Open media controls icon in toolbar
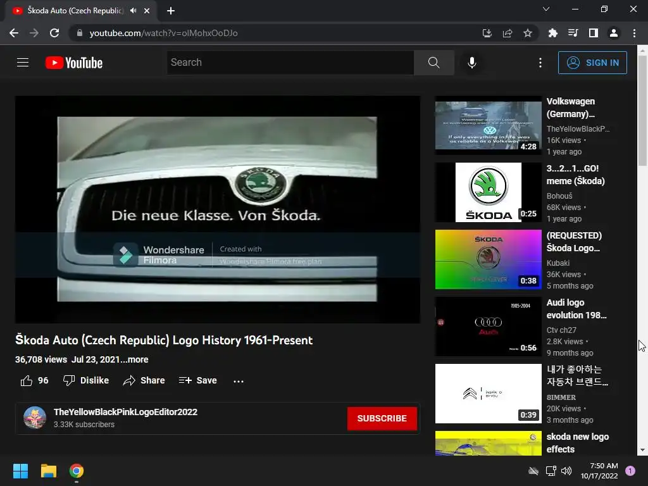The image size is (648, 486). [573, 33]
